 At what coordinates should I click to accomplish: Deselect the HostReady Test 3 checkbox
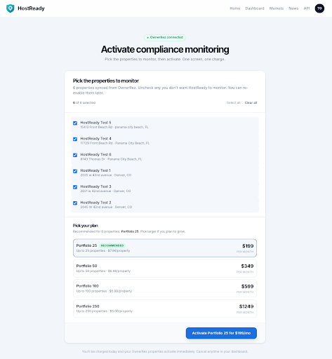75,187
